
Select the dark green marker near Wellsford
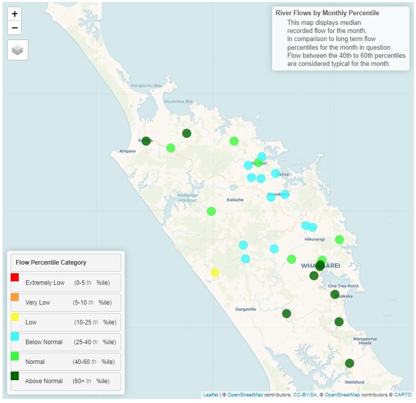[349, 363]
